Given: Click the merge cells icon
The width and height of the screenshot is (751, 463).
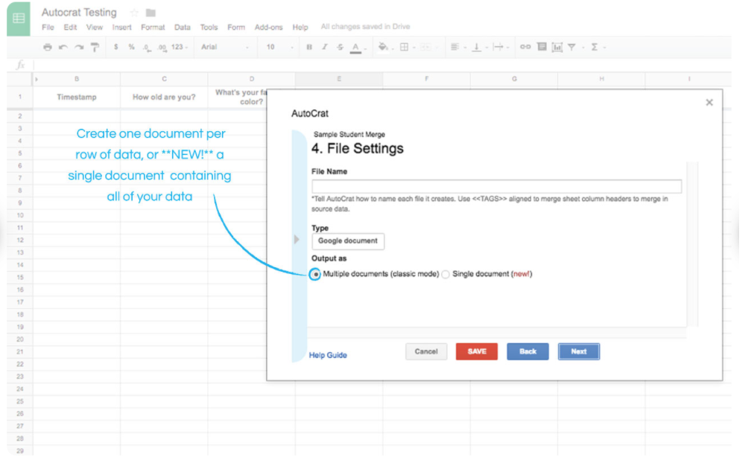Looking at the screenshot, I should pyautogui.click(x=425, y=47).
